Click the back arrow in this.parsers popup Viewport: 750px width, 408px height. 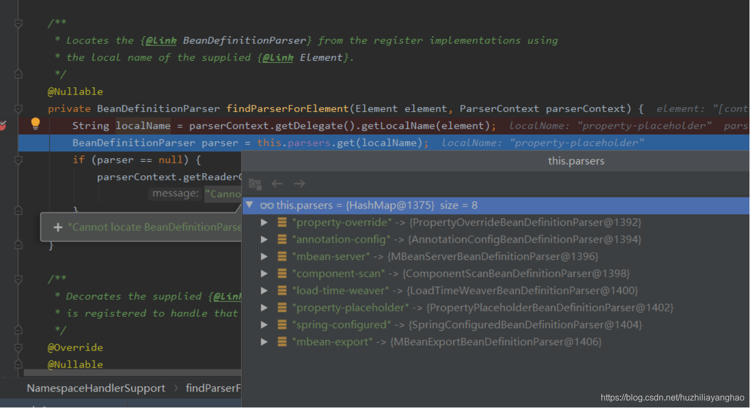[277, 184]
